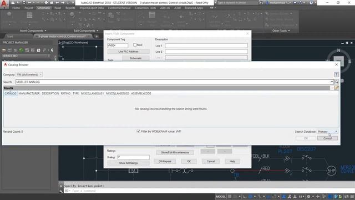Click Cancel in Insert / Edit Component dialog
This screenshot has width=355, height=200.
point(211,162)
